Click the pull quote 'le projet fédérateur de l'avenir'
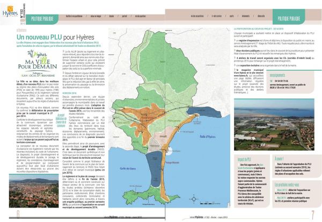 (61, 121)
